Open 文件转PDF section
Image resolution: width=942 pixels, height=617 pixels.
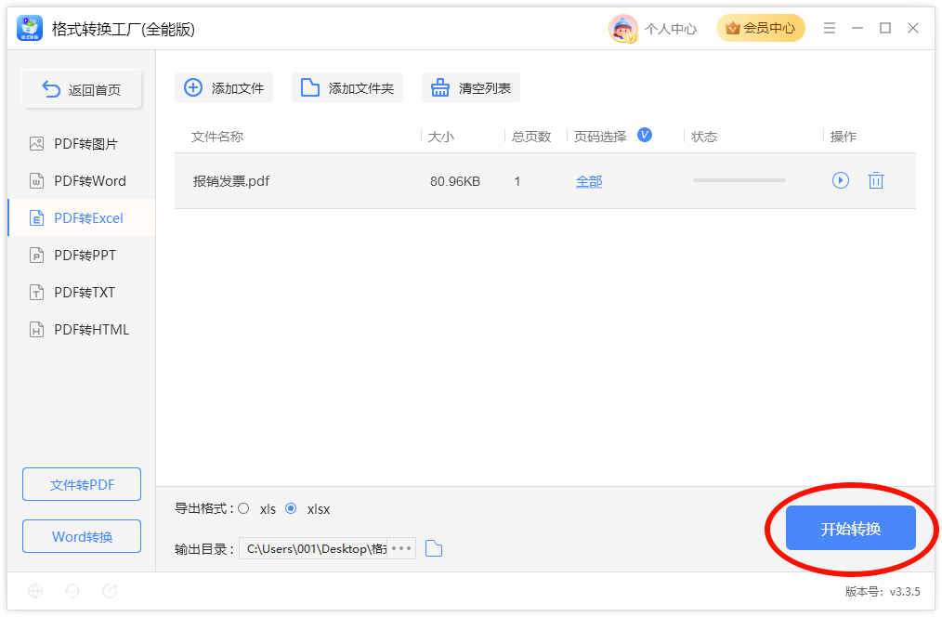point(82,484)
